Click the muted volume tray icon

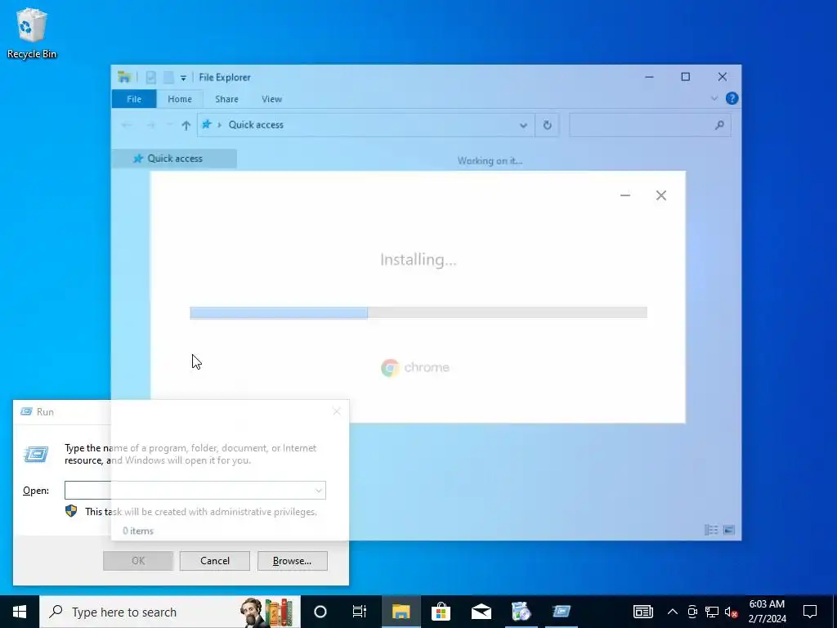tap(732, 612)
